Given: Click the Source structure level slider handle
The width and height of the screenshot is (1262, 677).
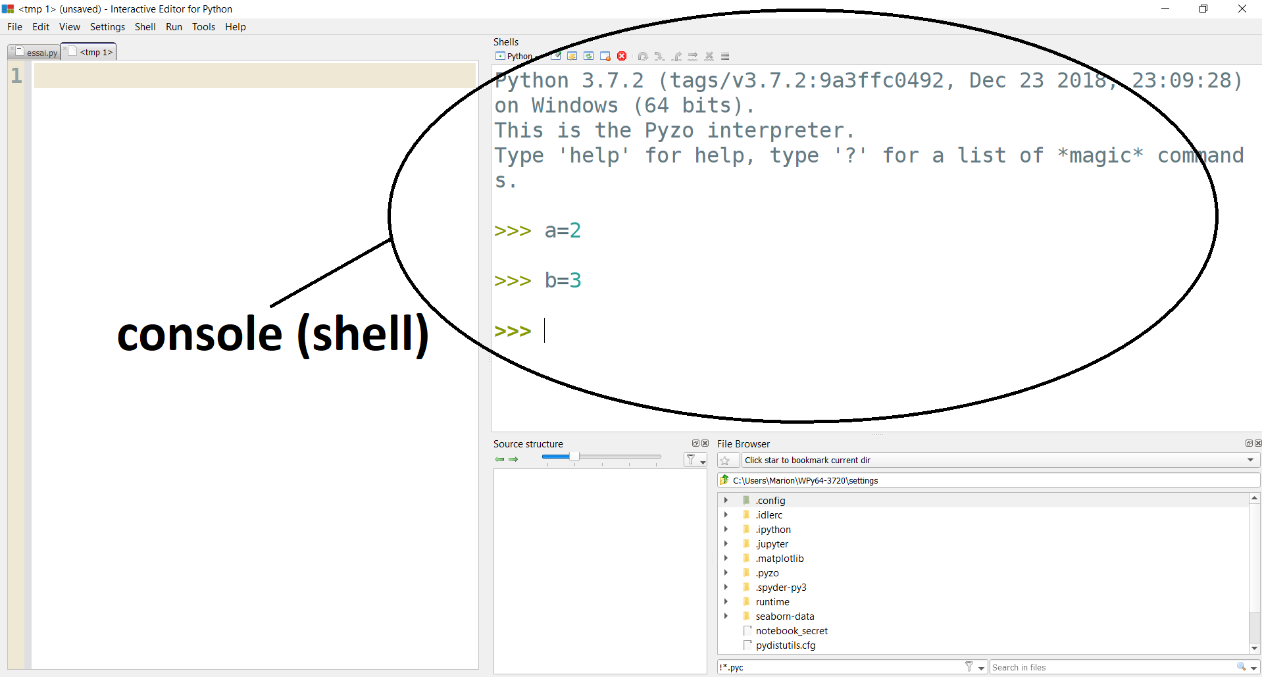Looking at the screenshot, I should click(574, 457).
